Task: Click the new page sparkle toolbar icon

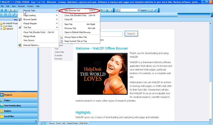Action: (111, 10)
